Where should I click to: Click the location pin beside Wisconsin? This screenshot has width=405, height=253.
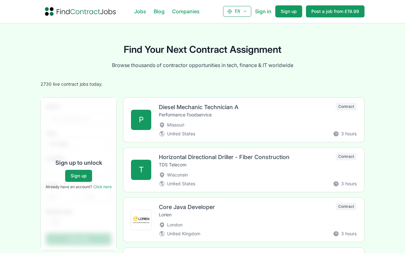point(162,175)
